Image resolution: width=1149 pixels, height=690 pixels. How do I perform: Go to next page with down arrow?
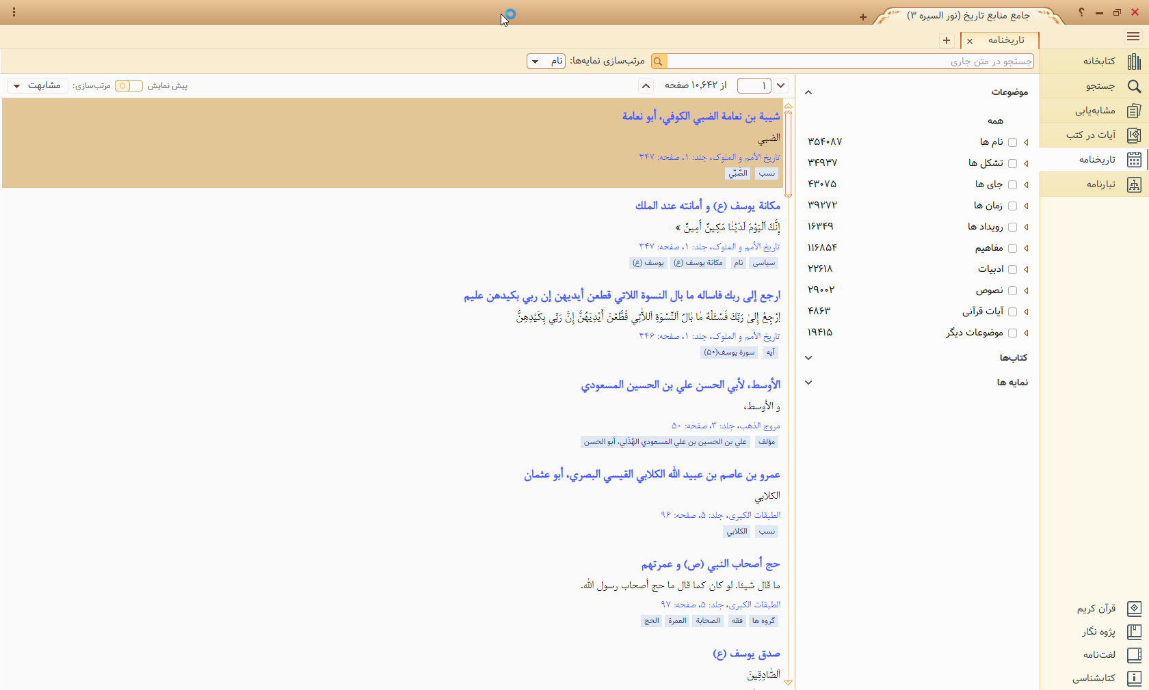[x=781, y=85]
